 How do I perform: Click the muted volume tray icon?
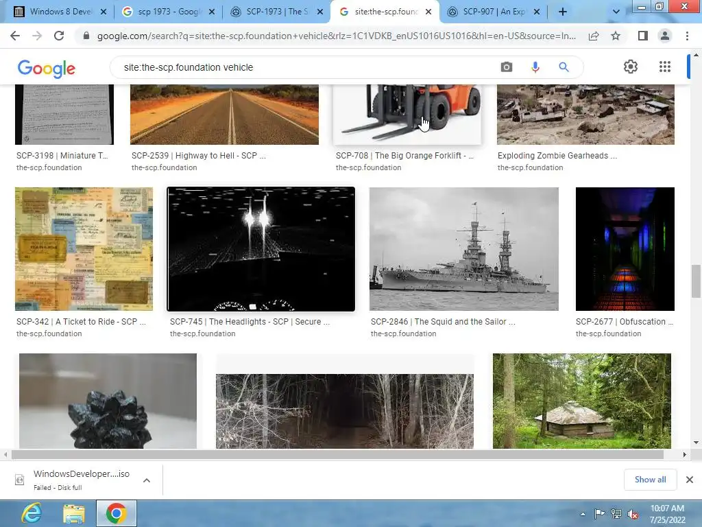tap(633, 514)
